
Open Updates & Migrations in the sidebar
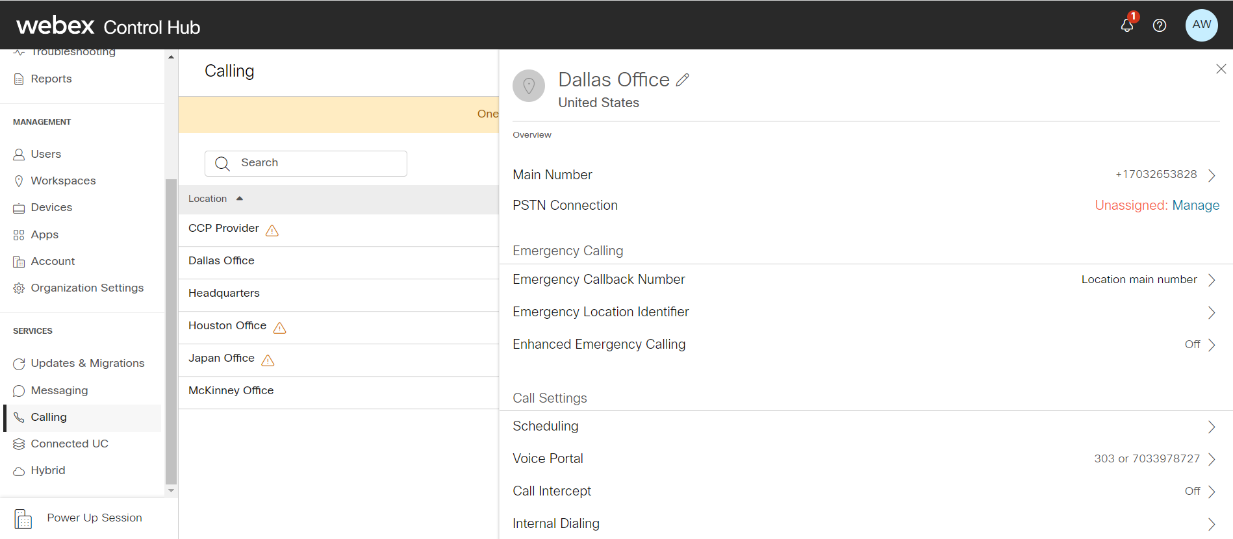(88, 363)
